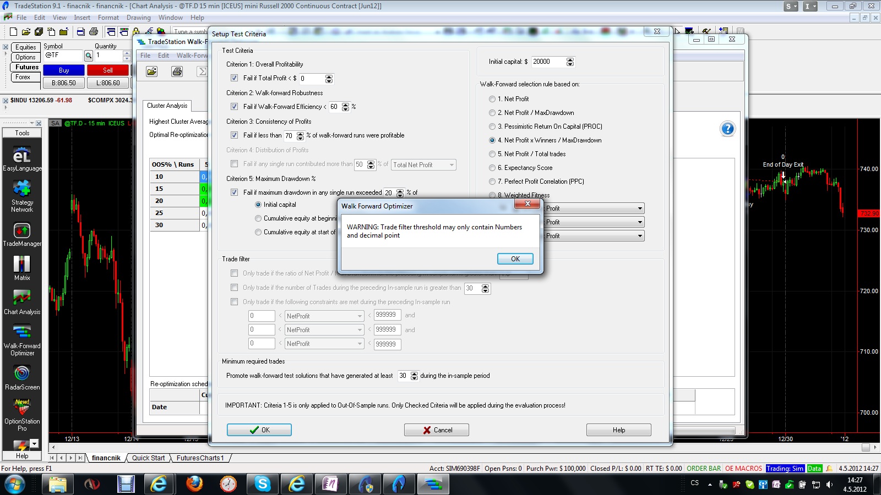Select the Cluster Analysis tab

click(167, 106)
